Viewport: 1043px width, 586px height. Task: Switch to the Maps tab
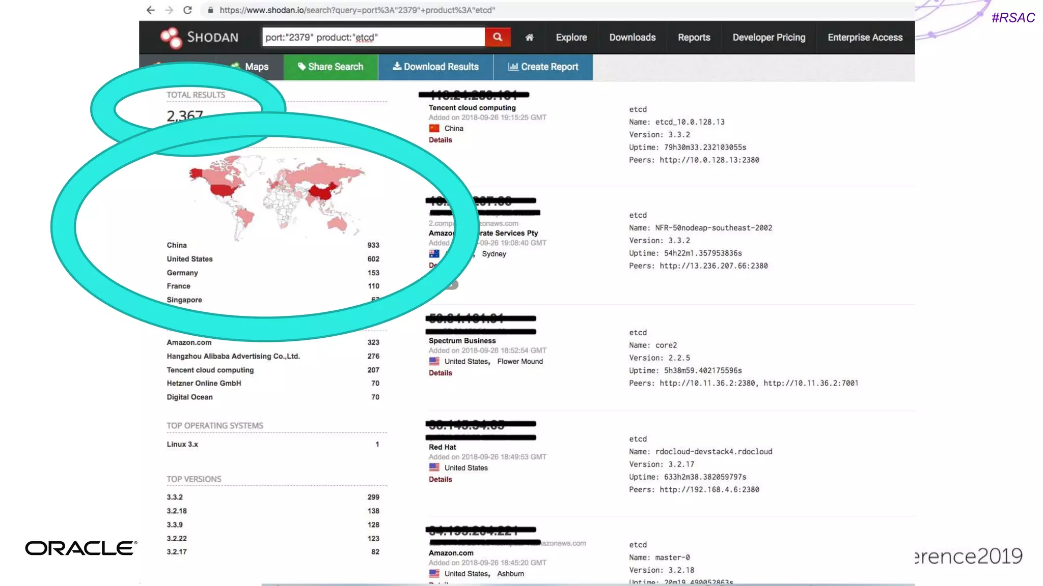click(x=256, y=67)
